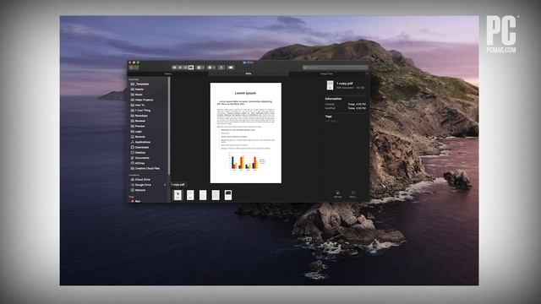Click the Information heading in preview pane
The image size is (541, 304).
tap(333, 99)
